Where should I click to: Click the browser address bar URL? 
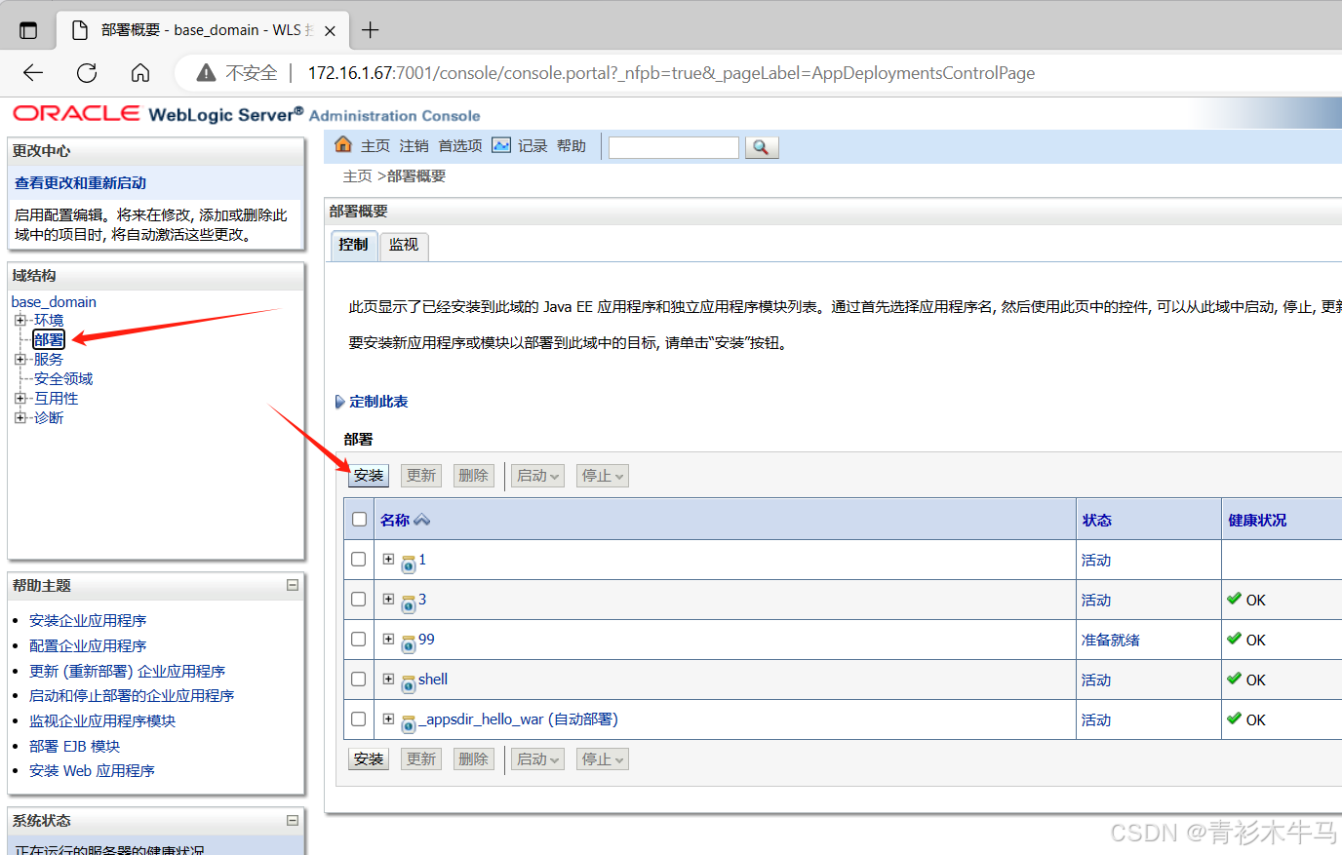(x=671, y=73)
